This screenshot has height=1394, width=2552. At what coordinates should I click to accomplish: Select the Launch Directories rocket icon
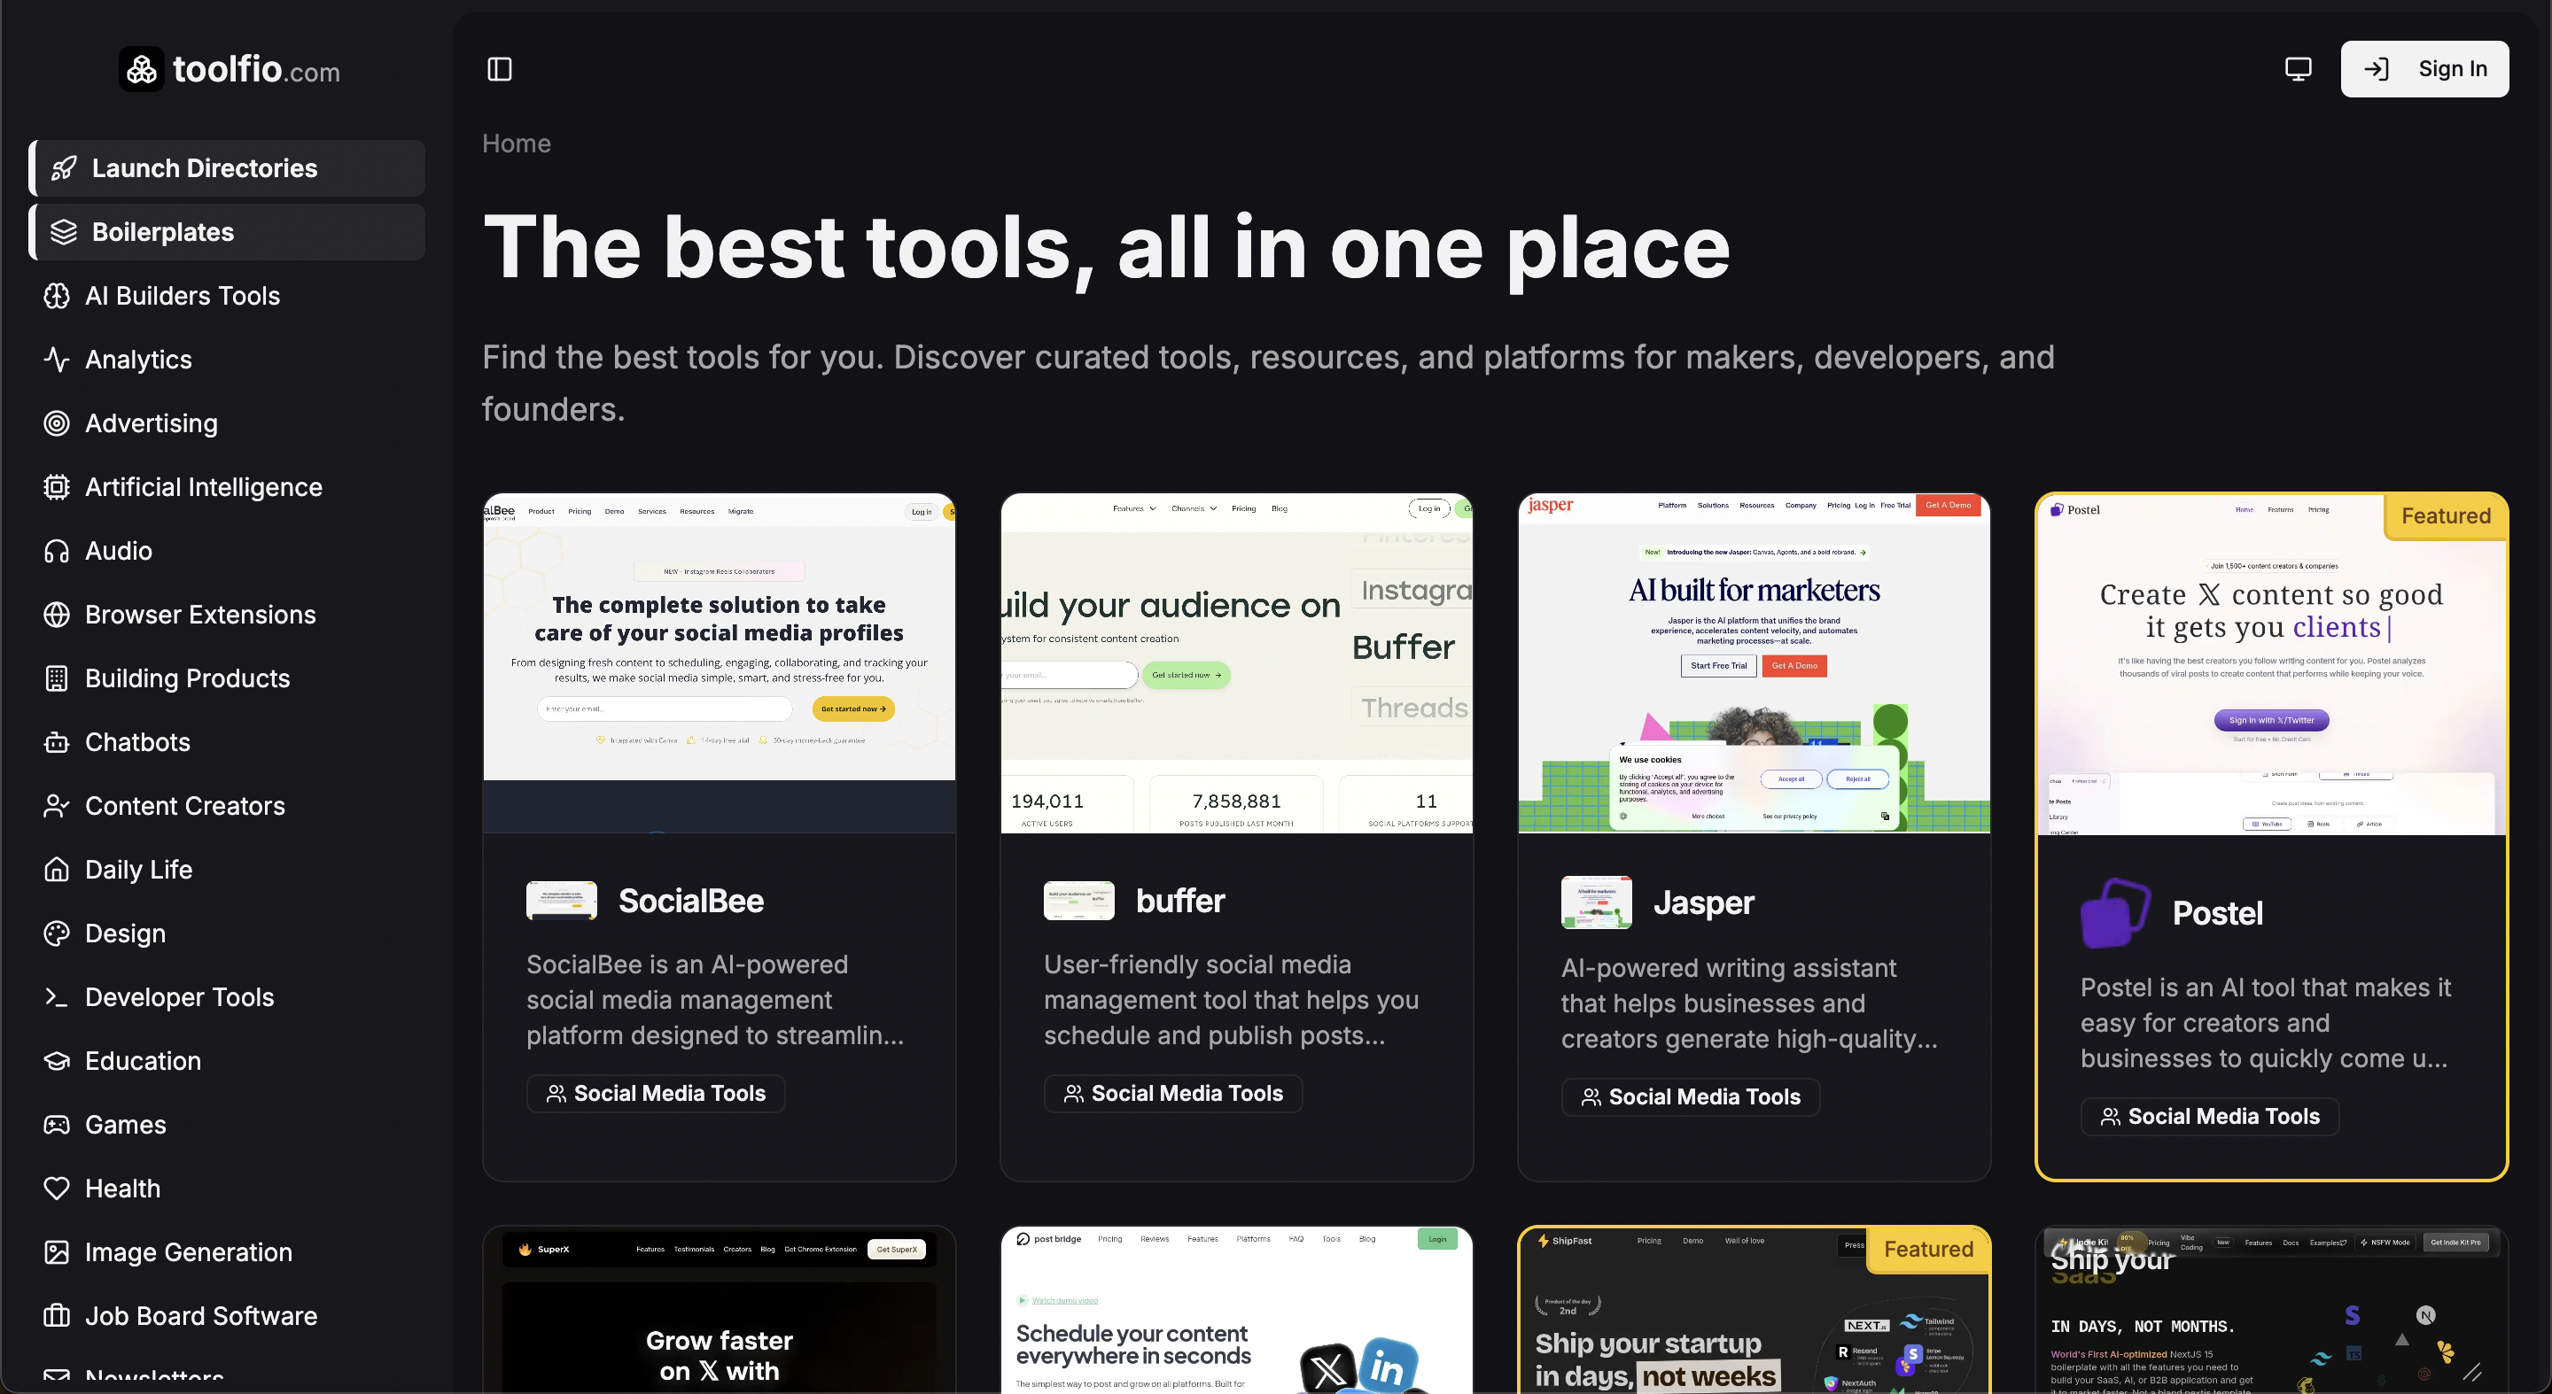pyautogui.click(x=64, y=167)
